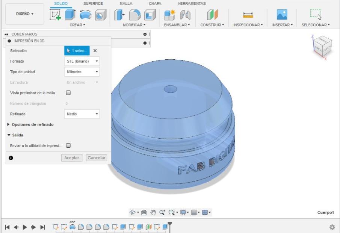Screen dimensions: 340x233
Task: Click the Offset Plane construct icon
Action: [x=212, y=15]
